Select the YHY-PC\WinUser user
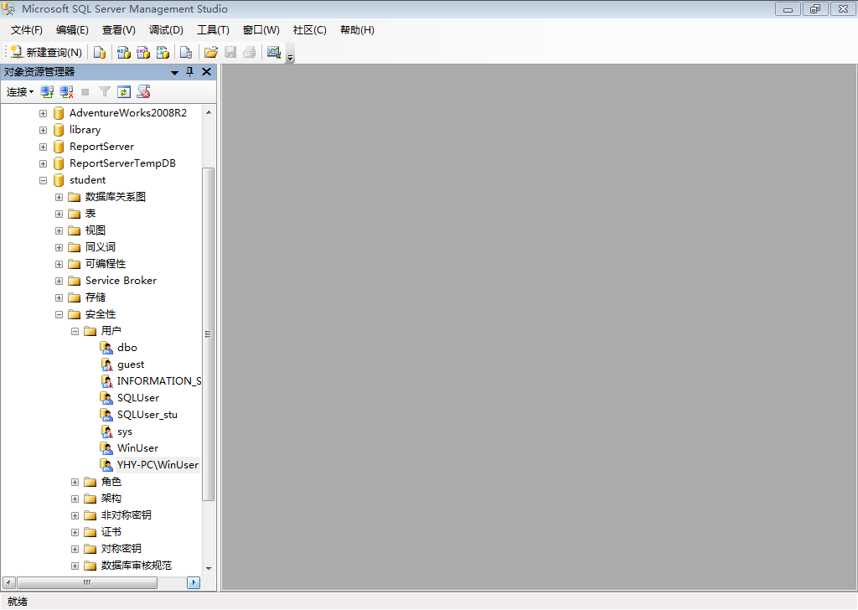This screenshot has height=610, width=858. tap(158, 465)
